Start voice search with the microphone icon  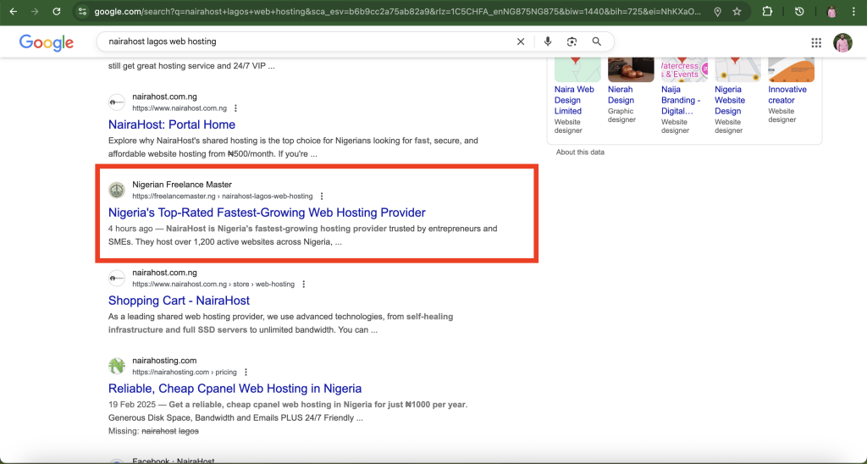pos(548,41)
